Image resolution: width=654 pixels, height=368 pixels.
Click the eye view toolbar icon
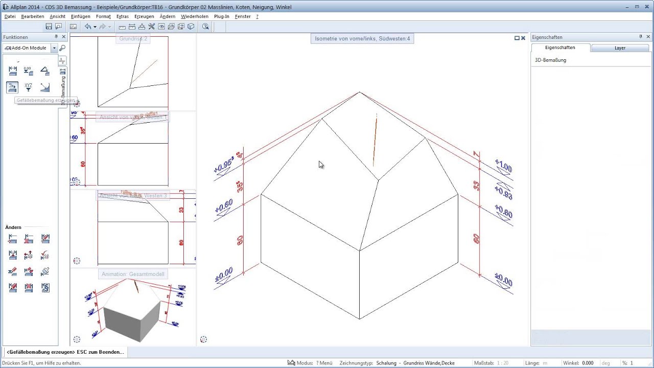(161, 27)
